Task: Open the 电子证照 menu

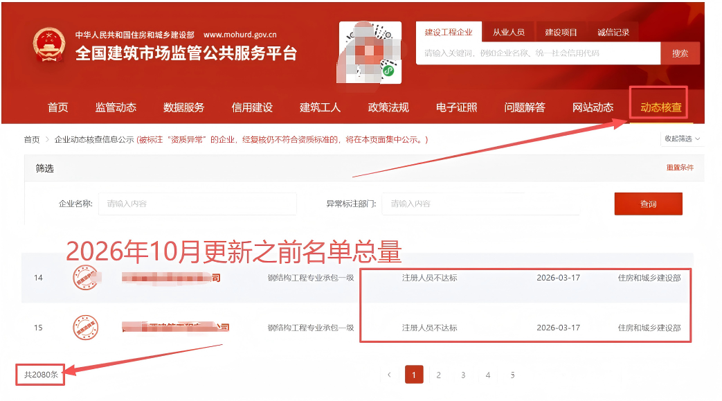Action: 456,107
